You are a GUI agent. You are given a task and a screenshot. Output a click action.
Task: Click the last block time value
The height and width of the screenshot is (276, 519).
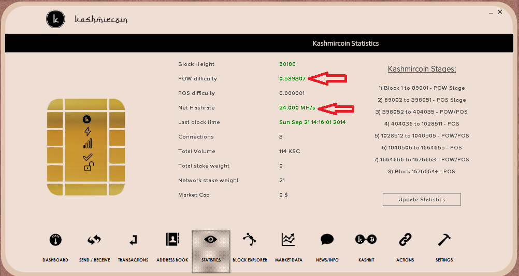[x=312, y=122]
